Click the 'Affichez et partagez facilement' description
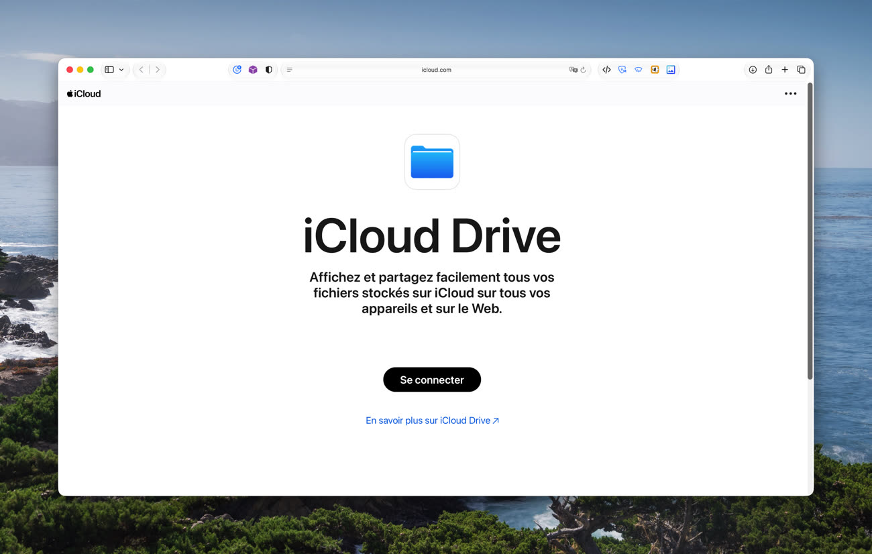 tap(432, 293)
